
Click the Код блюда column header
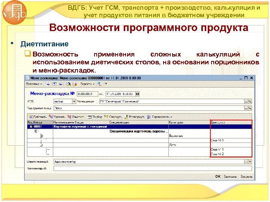point(40,122)
